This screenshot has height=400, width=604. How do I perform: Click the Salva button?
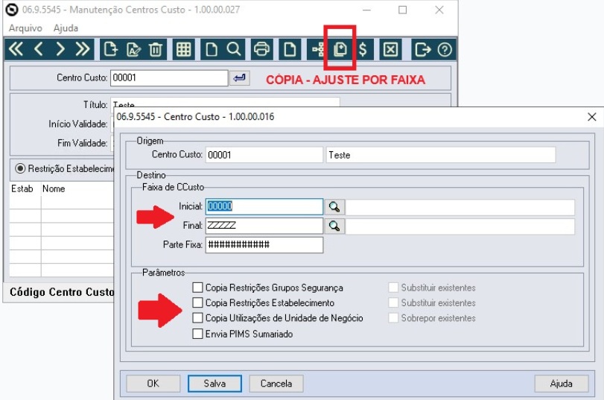pyautogui.click(x=215, y=384)
